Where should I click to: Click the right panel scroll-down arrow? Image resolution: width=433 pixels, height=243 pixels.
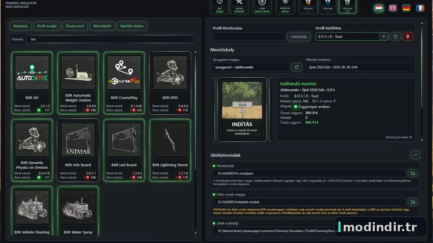point(421,140)
